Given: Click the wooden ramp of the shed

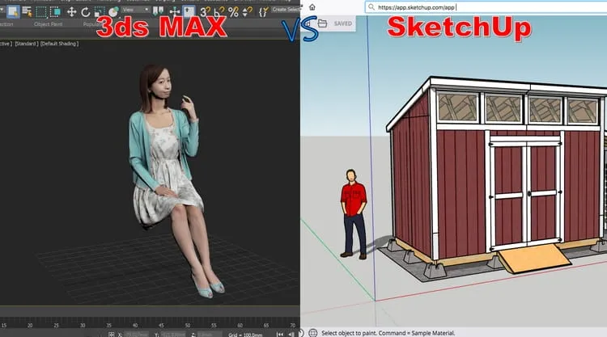Looking at the screenshot, I should [x=534, y=258].
